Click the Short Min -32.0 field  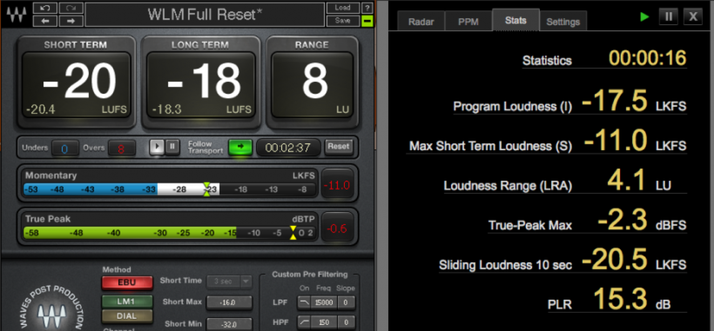pyautogui.click(x=229, y=324)
